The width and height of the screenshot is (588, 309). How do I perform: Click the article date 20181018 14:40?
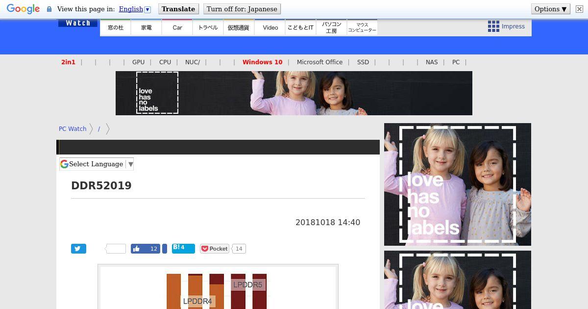(328, 223)
